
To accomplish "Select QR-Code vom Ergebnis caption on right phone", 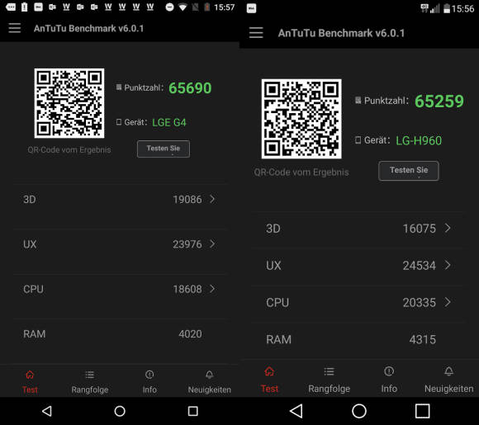I will pos(301,172).
